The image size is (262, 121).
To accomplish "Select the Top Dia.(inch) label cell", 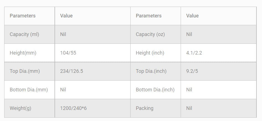I will (x=151, y=71).
